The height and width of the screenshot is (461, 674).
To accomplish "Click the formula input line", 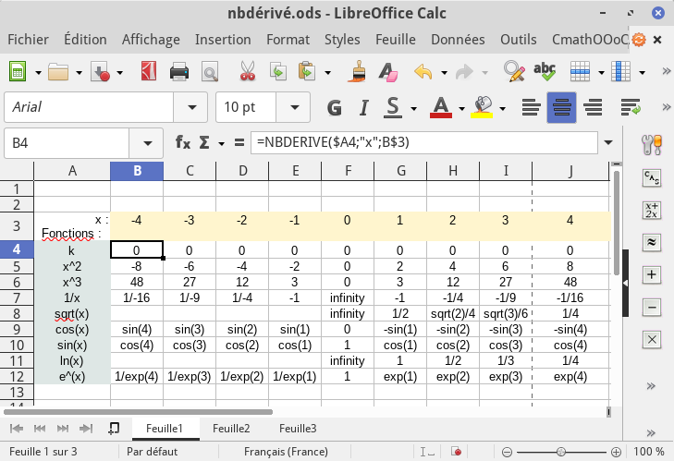I will coord(425,143).
